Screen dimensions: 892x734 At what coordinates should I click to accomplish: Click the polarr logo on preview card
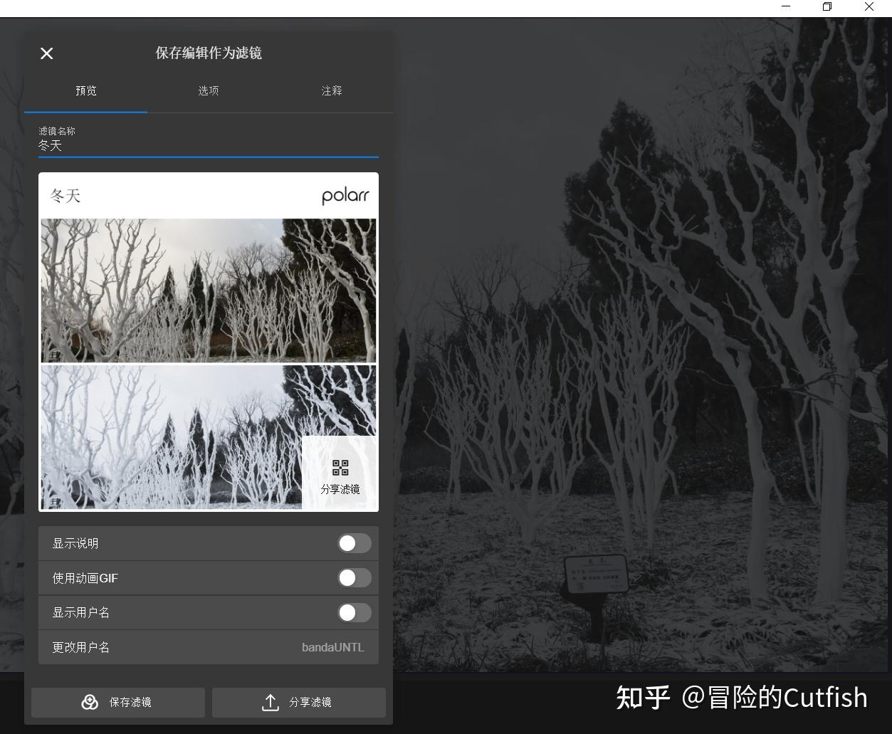pyautogui.click(x=345, y=196)
